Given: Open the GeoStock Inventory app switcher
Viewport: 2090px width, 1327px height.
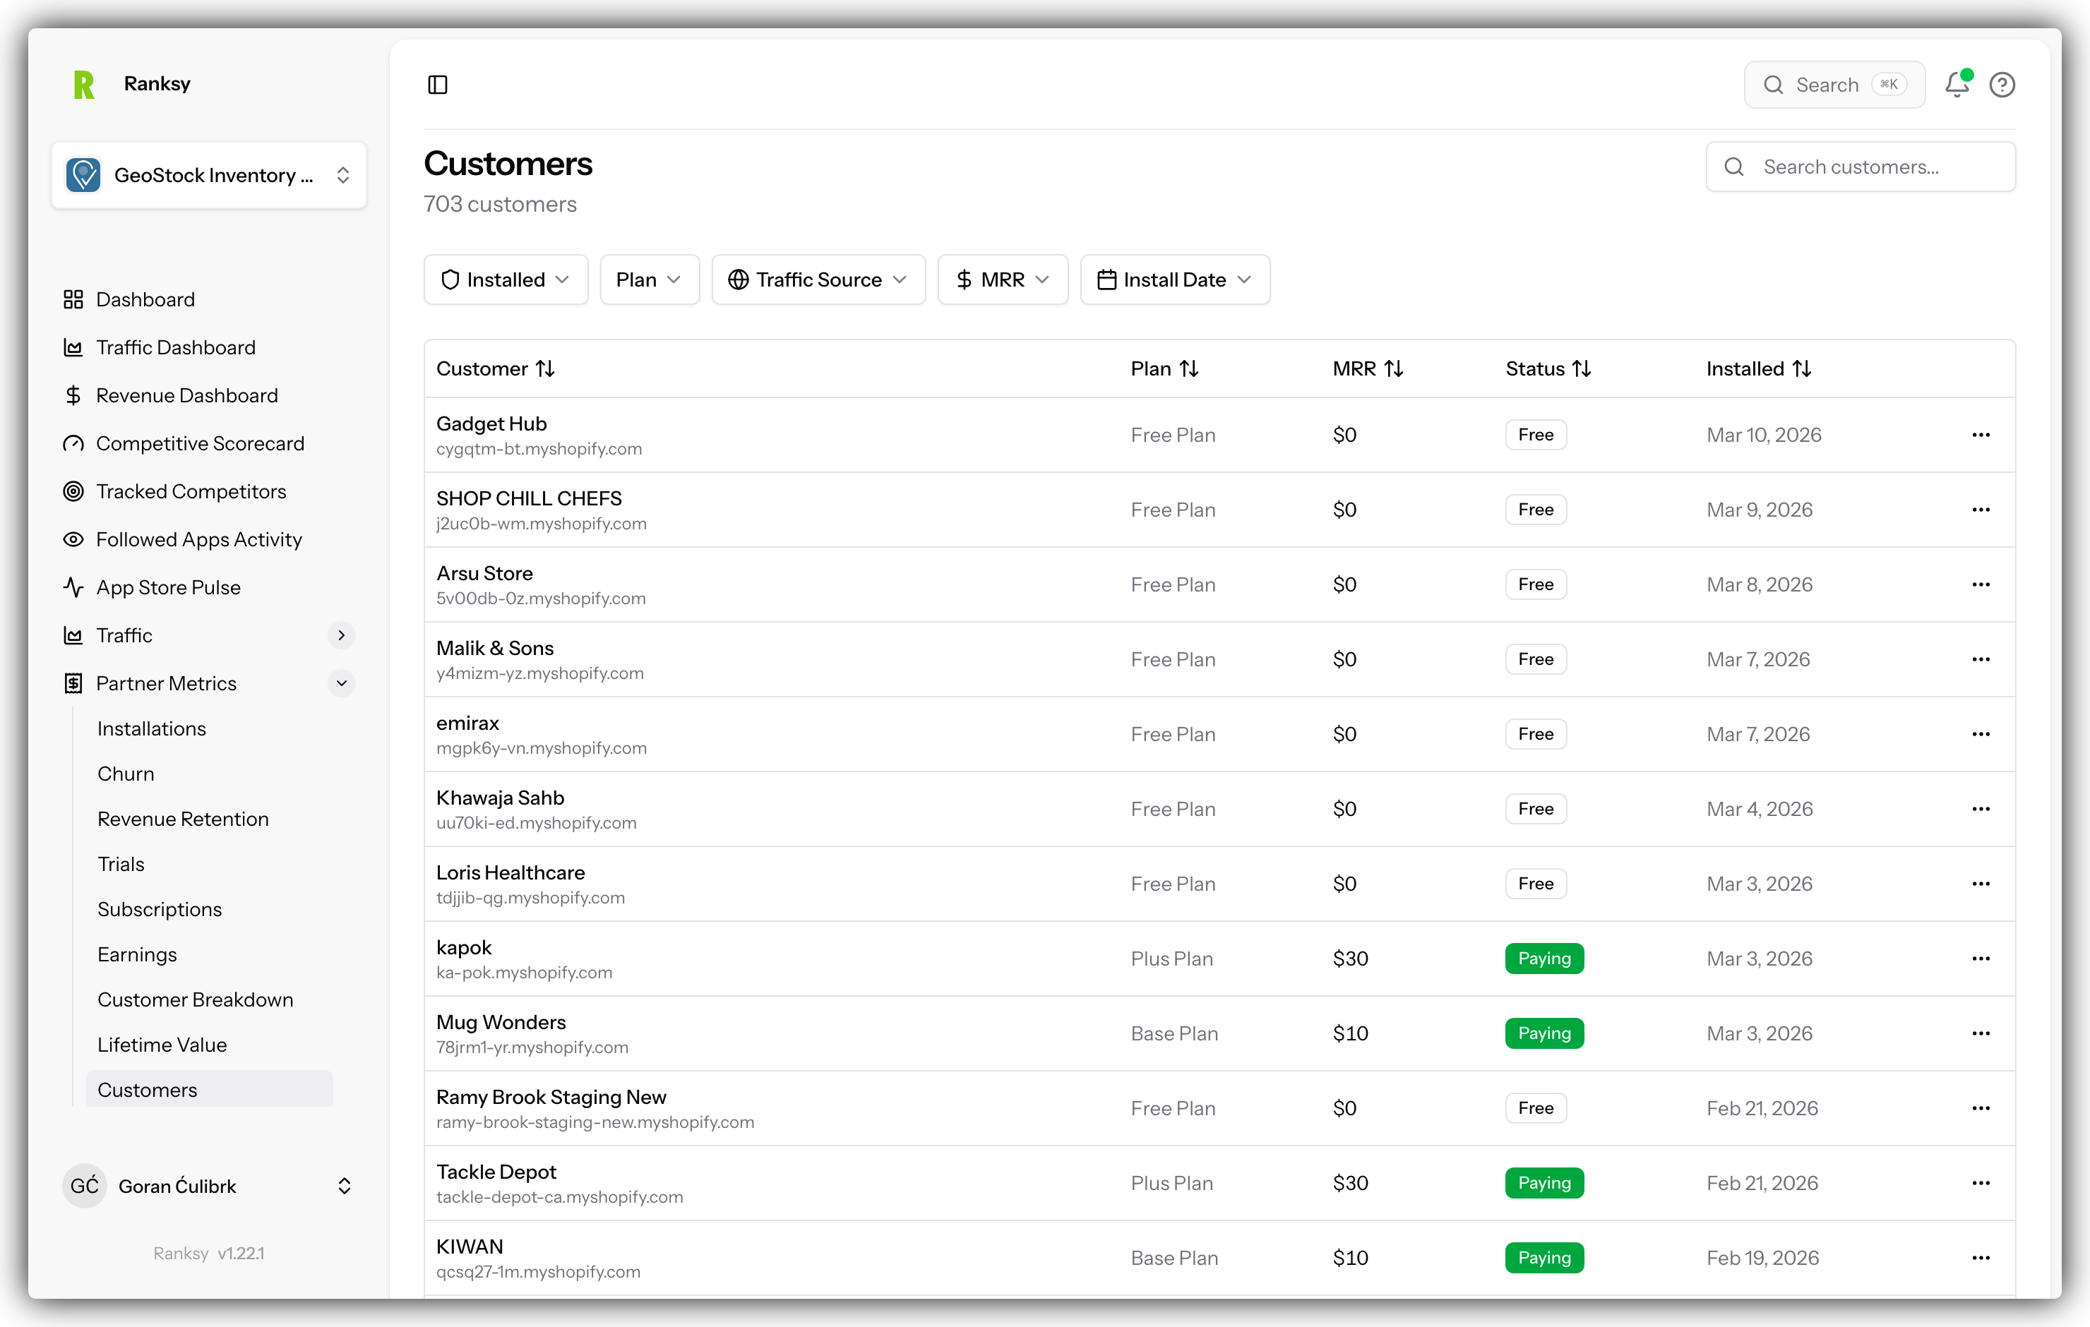Looking at the screenshot, I should pos(208,175).
